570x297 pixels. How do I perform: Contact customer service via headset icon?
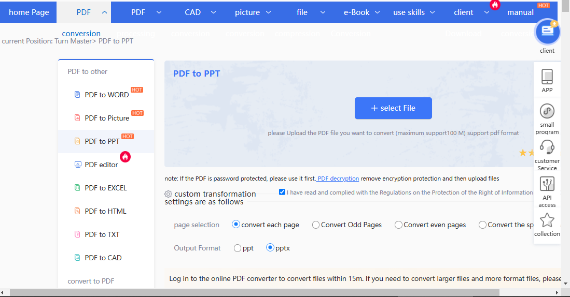tap(547, 147)
